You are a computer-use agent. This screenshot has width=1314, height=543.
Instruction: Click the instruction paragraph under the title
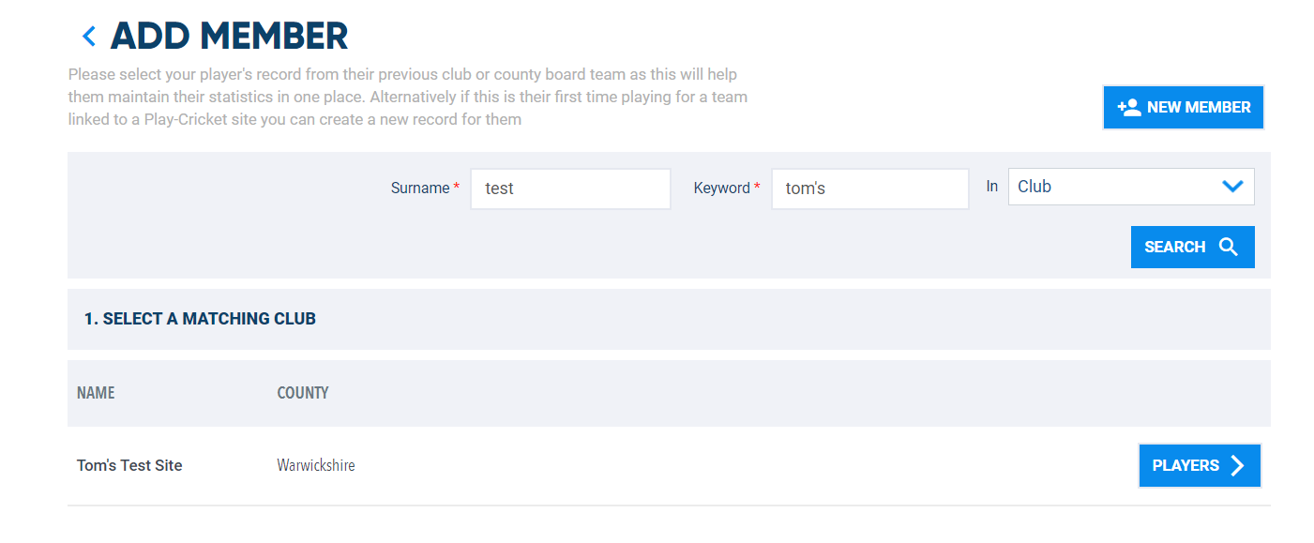[408, 97]
